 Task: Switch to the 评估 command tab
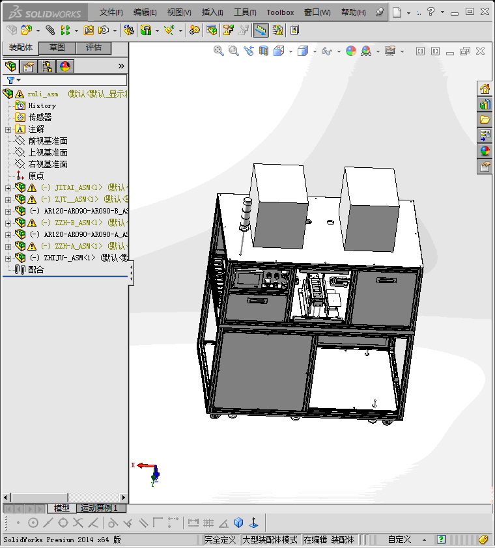(x=93, y=48)
